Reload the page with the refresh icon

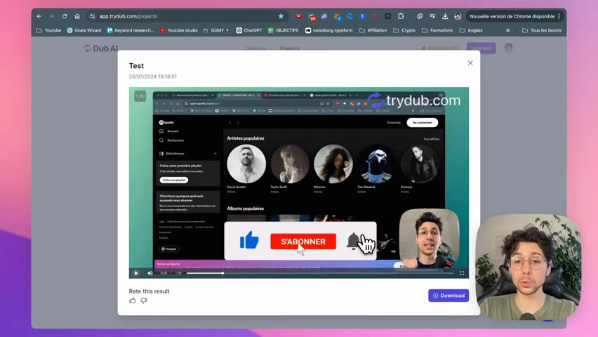pos(65,16)
